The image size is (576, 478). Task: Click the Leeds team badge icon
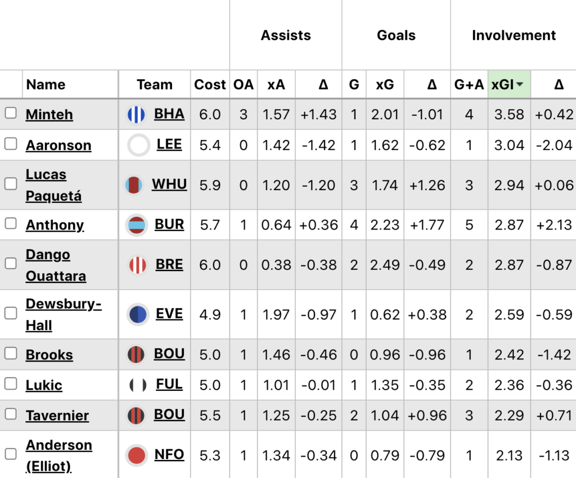138,145
